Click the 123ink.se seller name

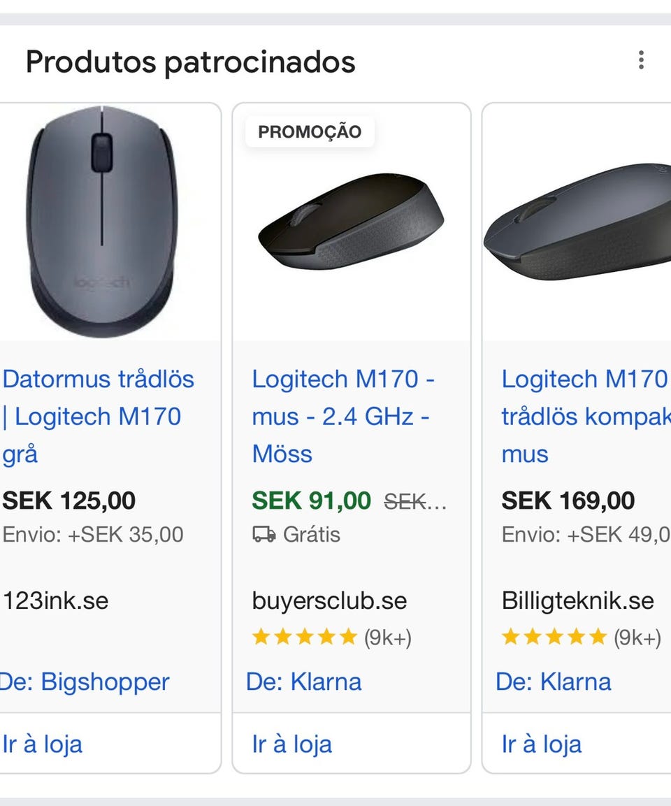pyautogui.click(x=56, y=601)
